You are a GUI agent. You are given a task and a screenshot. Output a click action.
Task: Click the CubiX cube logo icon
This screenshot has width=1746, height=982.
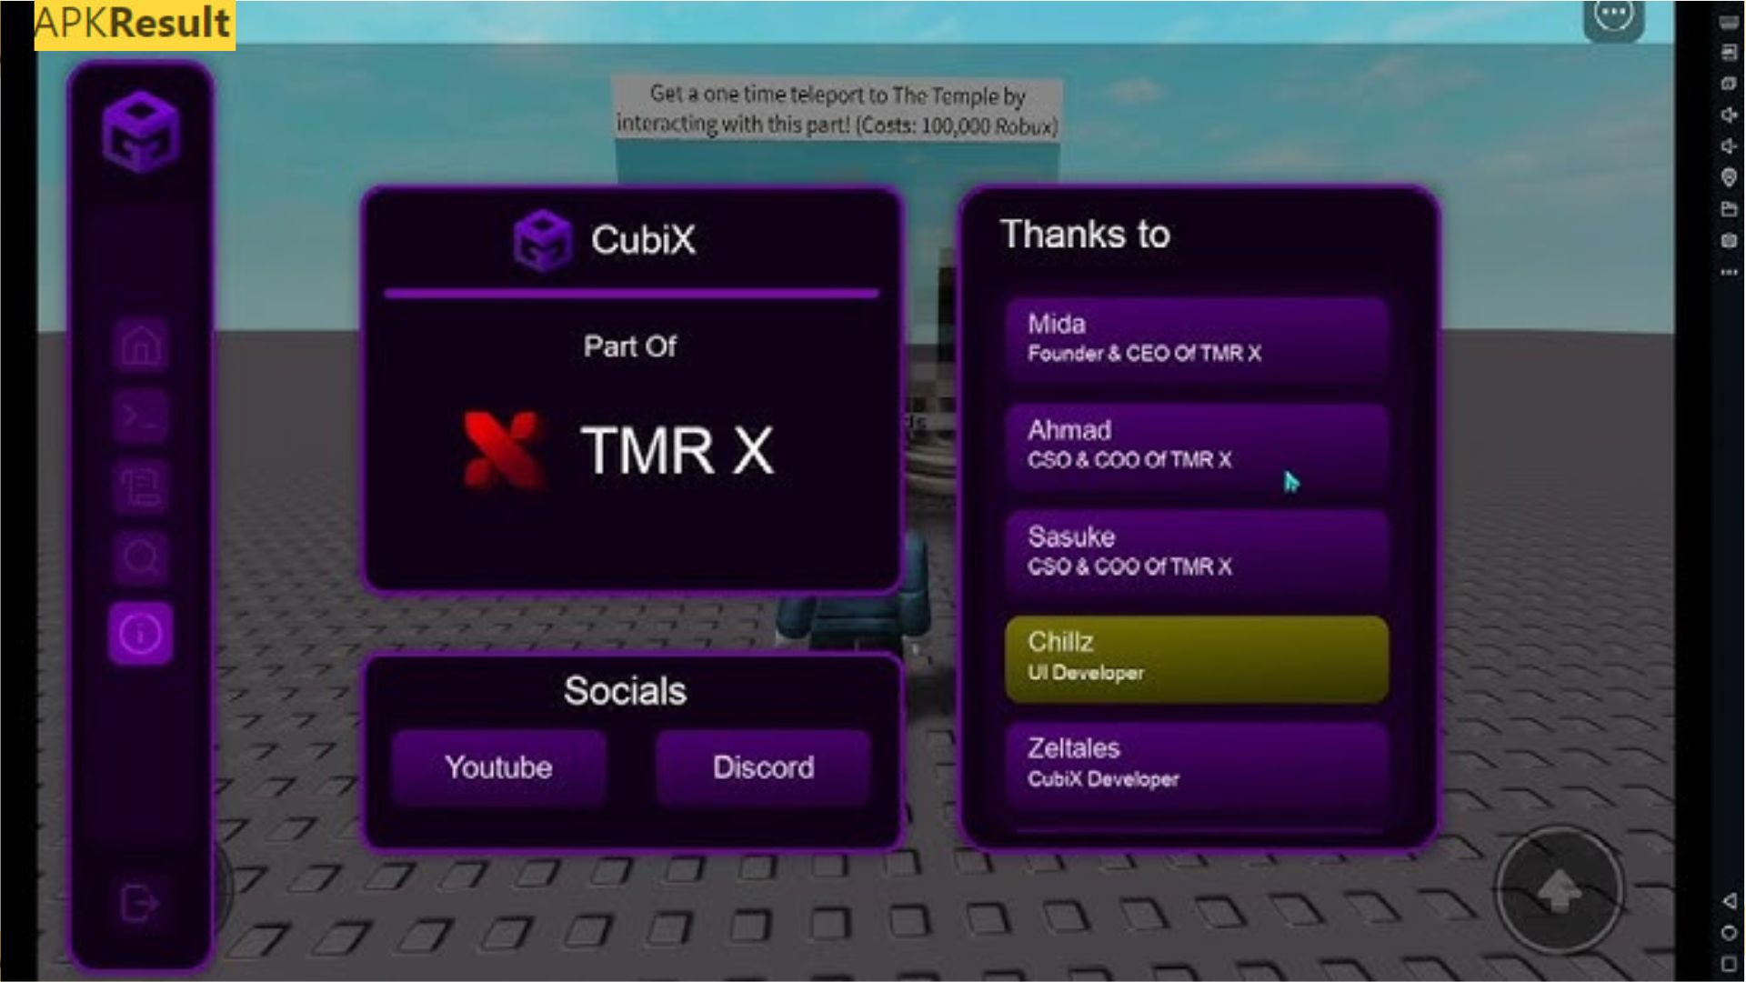pos(541,238)
